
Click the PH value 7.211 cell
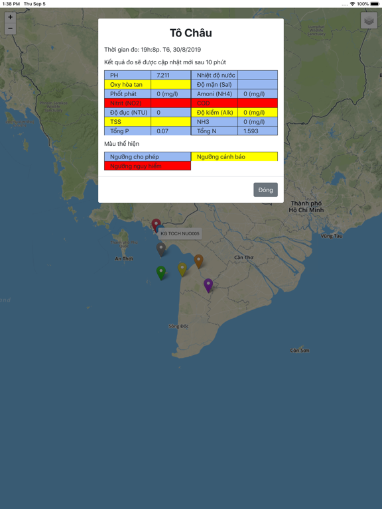(x=170, y=75)
